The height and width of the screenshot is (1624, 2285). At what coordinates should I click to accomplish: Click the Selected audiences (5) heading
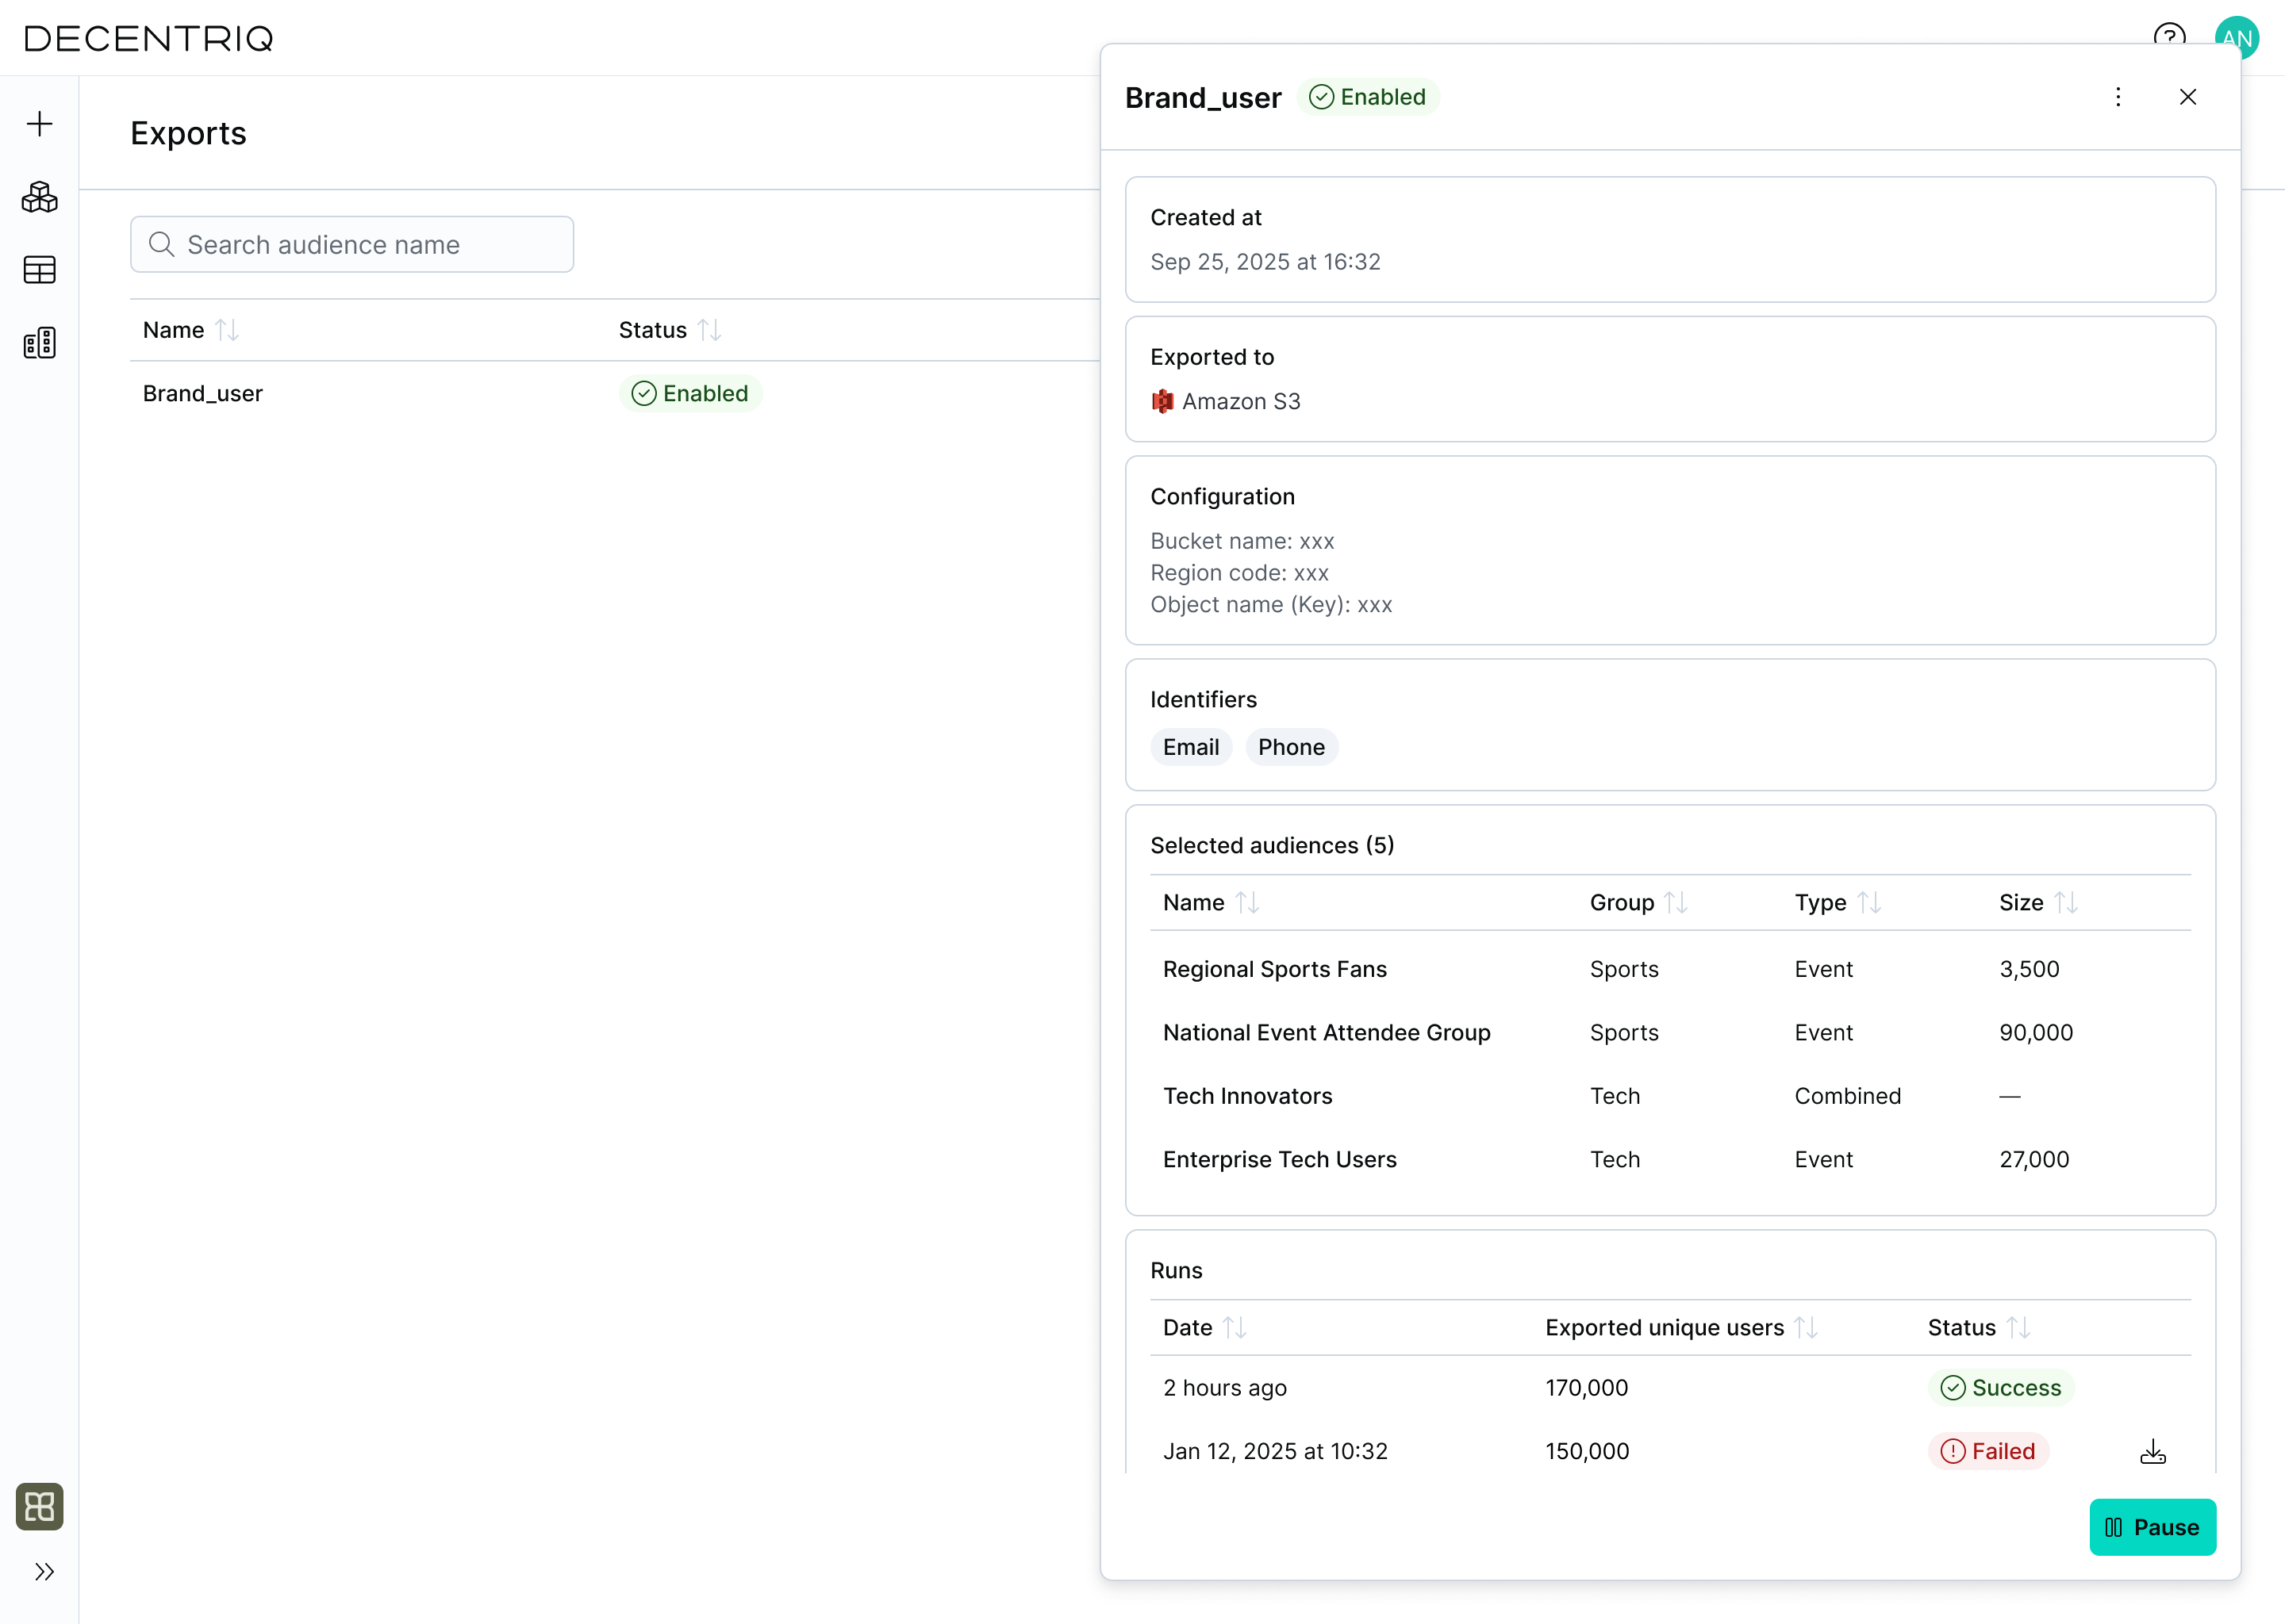pos(1273,845)
